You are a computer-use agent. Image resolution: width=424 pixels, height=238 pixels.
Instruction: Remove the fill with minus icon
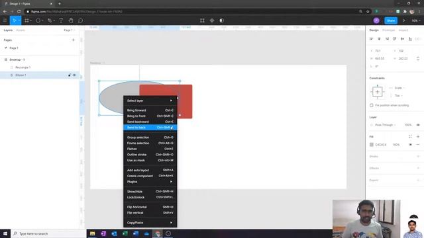click(x=418, y=145)
